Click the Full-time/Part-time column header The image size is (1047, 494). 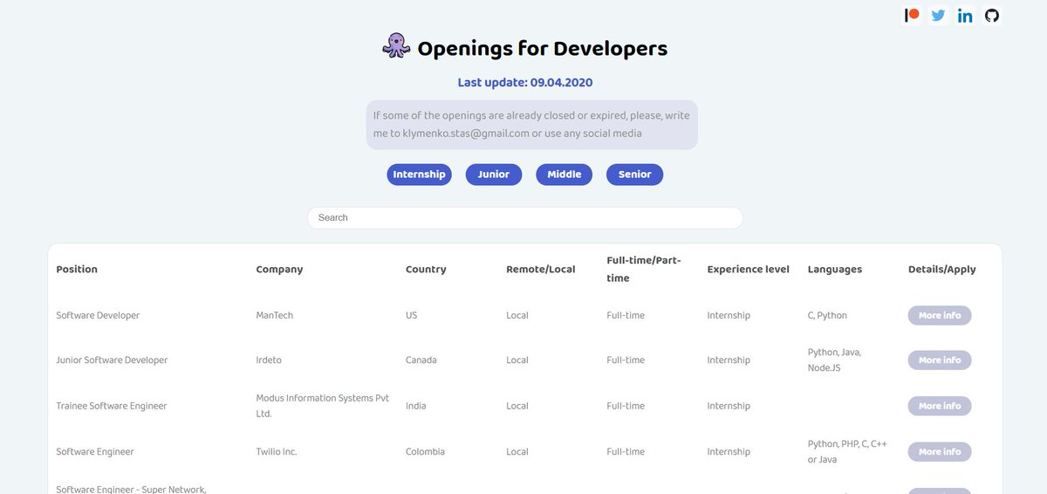point(644,269)
